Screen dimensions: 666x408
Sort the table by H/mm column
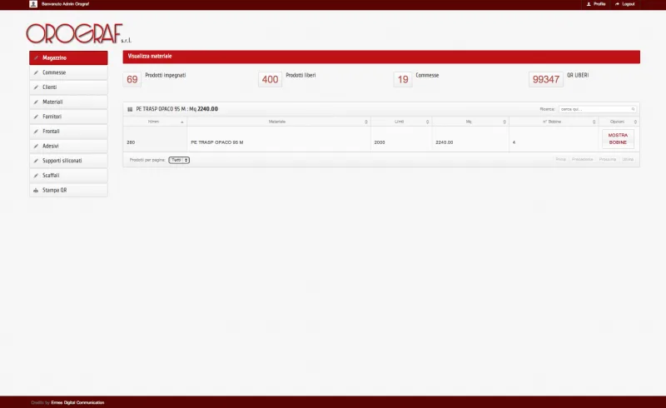pos(155,122)
